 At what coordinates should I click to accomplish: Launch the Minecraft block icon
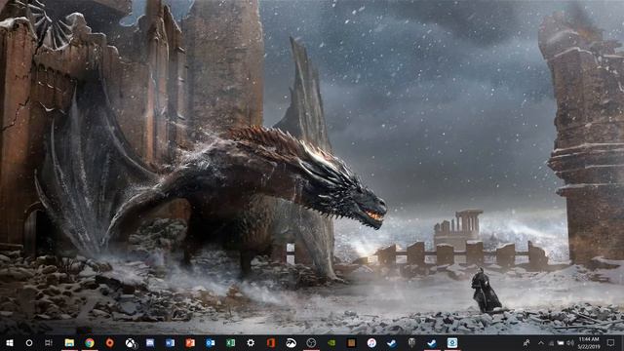pos(351,342)
